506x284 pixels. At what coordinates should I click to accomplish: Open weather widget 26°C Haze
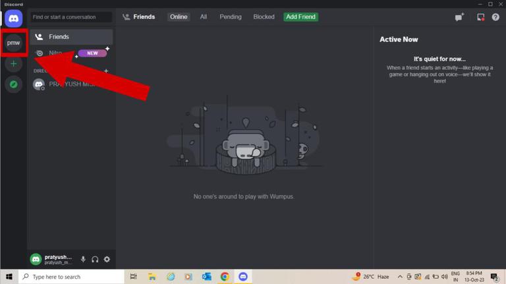point(371,277)
